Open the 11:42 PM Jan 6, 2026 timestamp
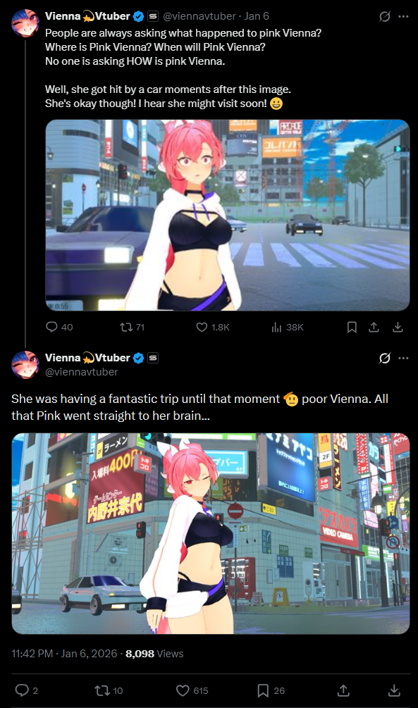The image size is (418, 708). coord(64,653)
